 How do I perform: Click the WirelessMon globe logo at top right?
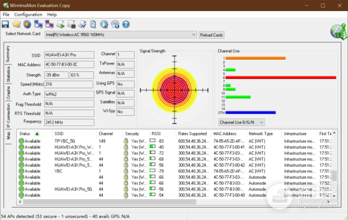339,32
